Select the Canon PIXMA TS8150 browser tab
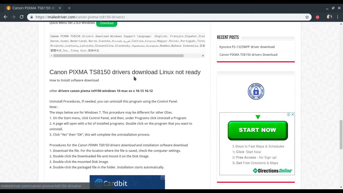 (33, 8)
